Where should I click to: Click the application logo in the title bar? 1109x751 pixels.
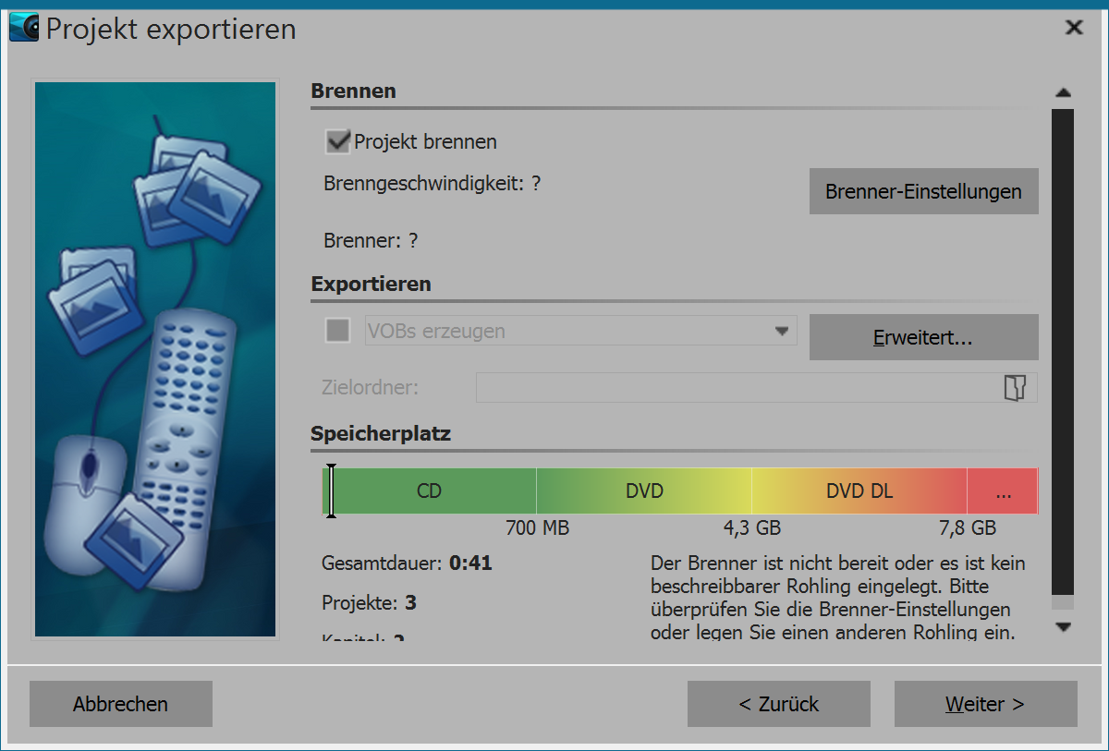[x=24, y=27]
